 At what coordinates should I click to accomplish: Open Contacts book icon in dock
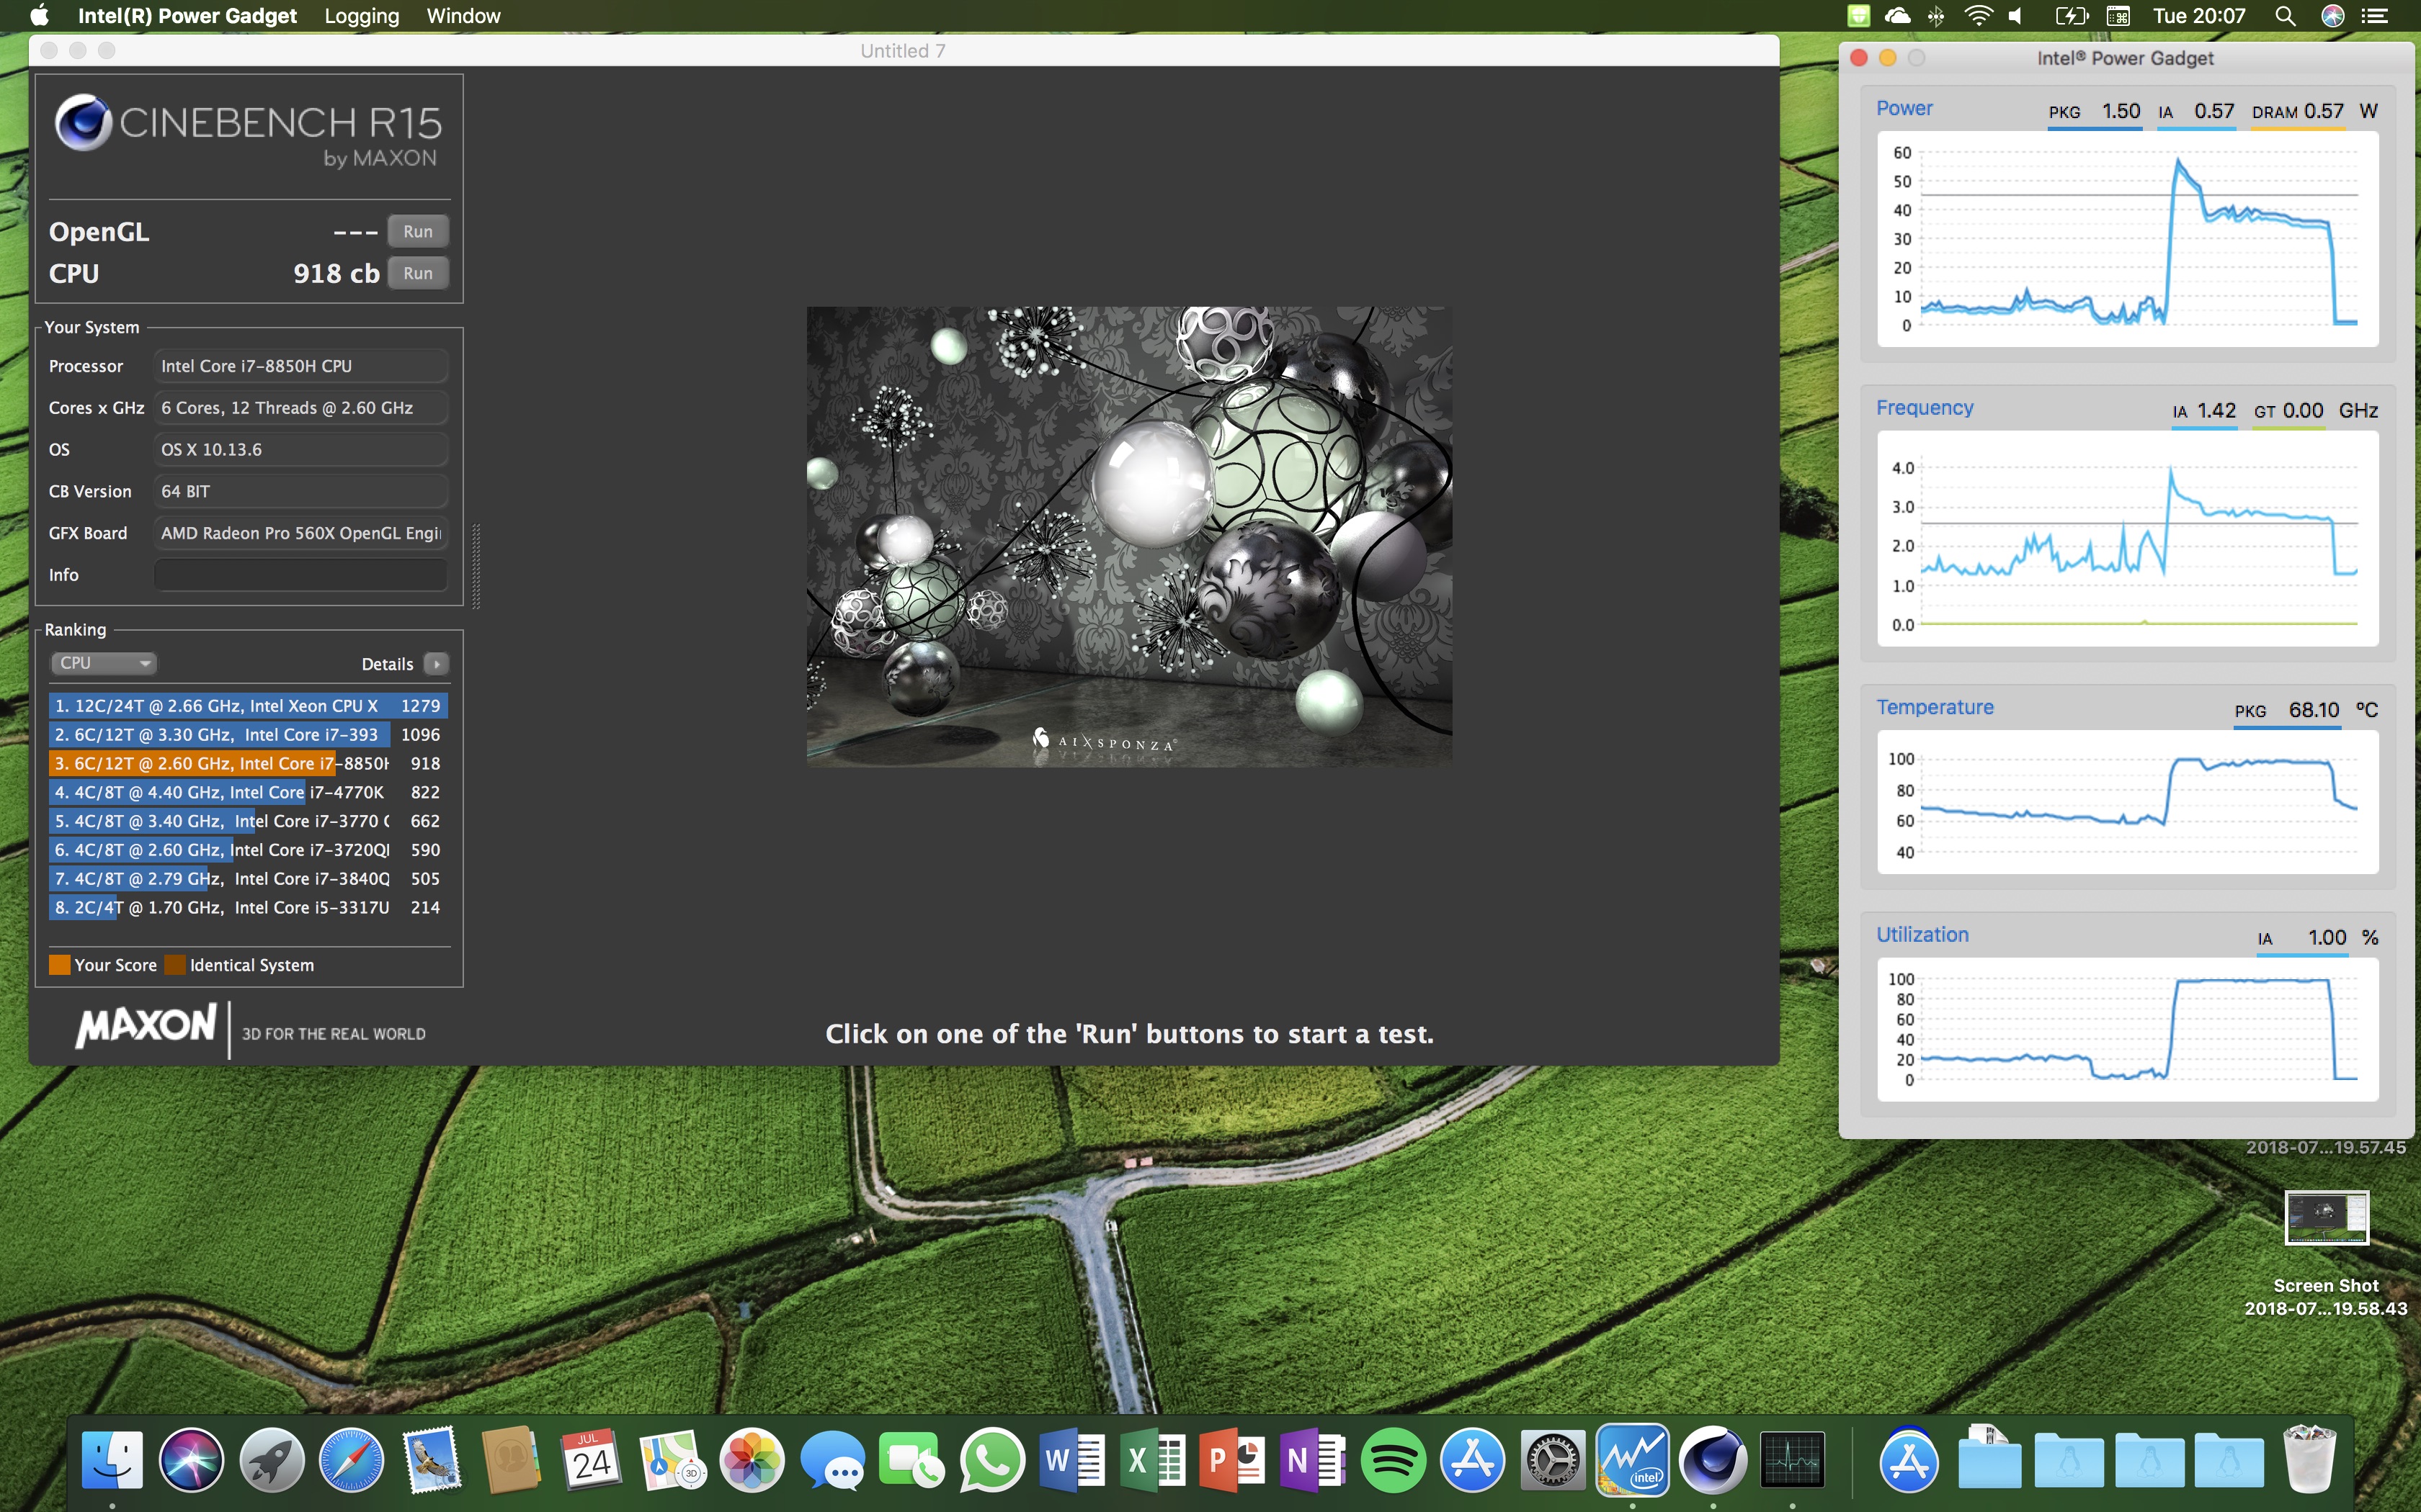(511, 1460)
